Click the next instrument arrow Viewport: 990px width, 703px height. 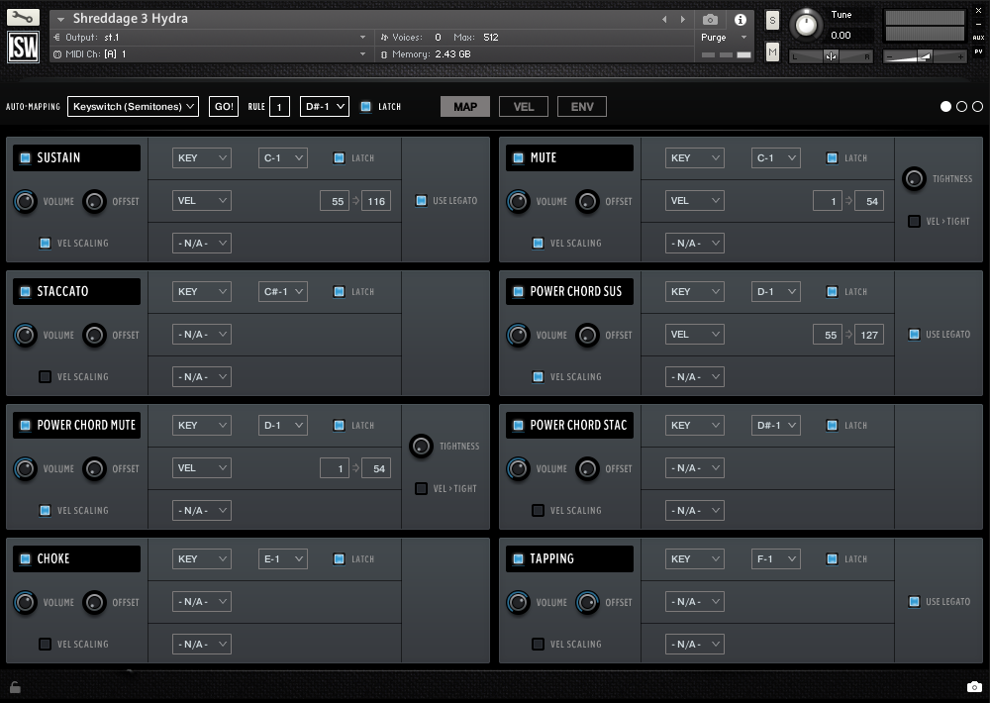tap(683, 19)
